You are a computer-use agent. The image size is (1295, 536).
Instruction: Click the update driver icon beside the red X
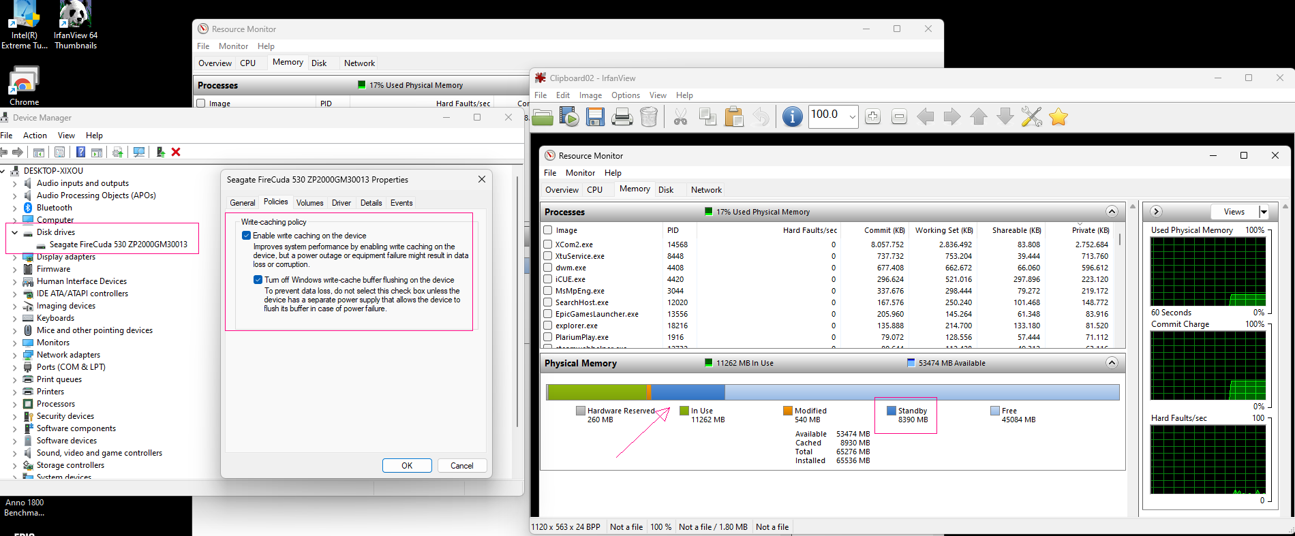pyautogui.click(x=160, y=152)
